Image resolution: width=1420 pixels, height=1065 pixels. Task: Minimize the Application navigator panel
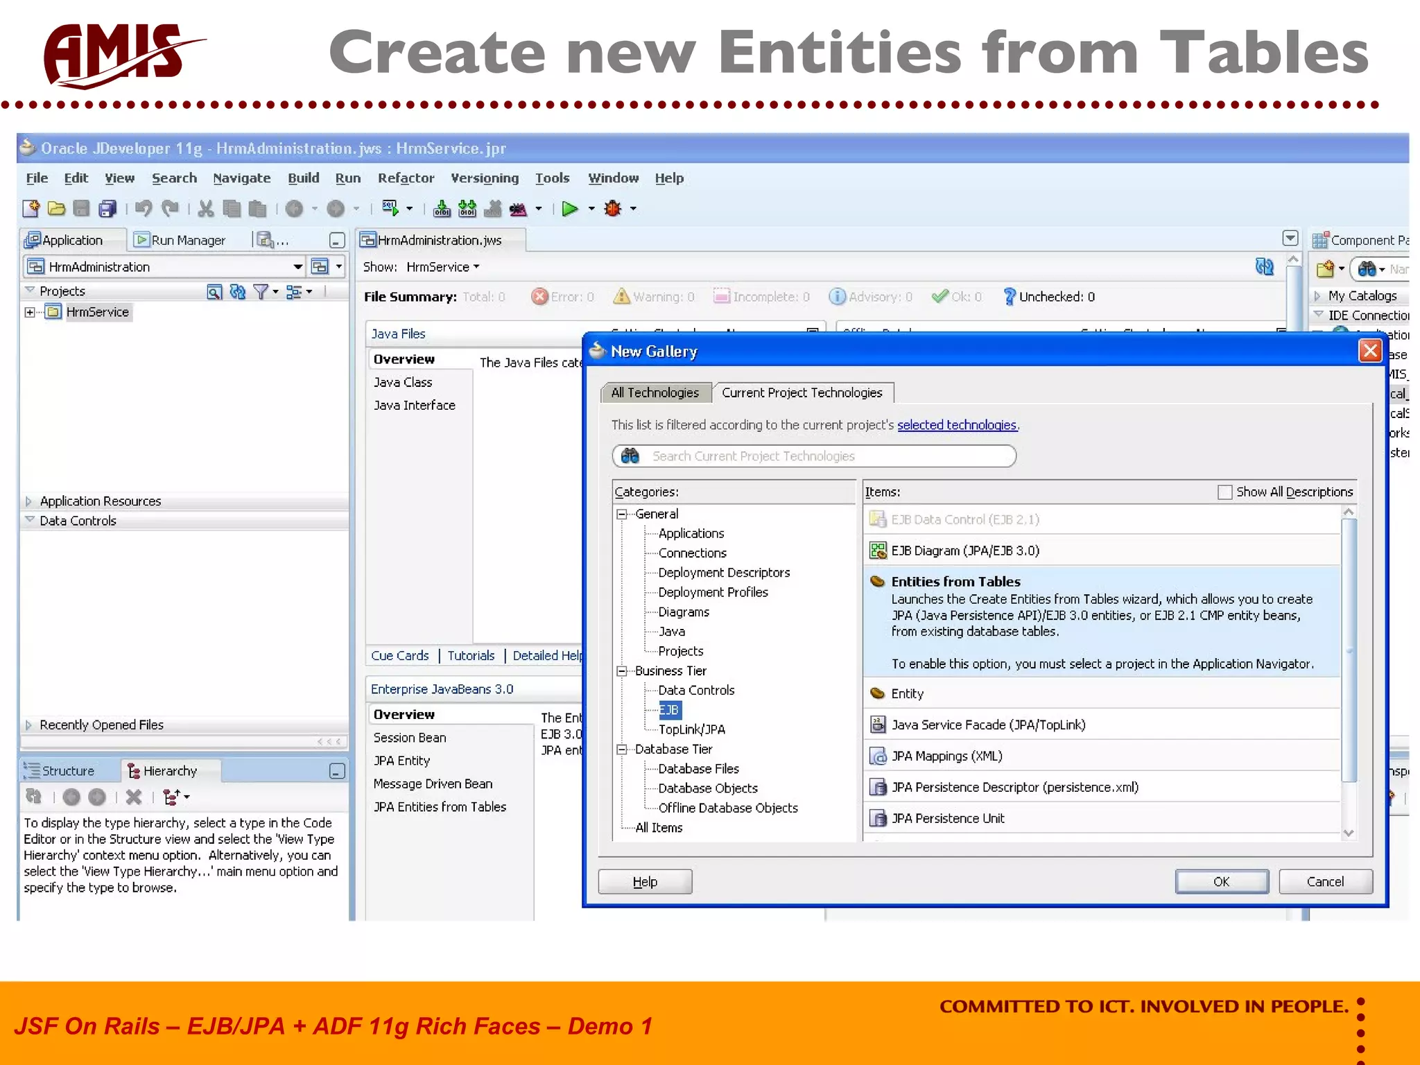coord(337,241)
